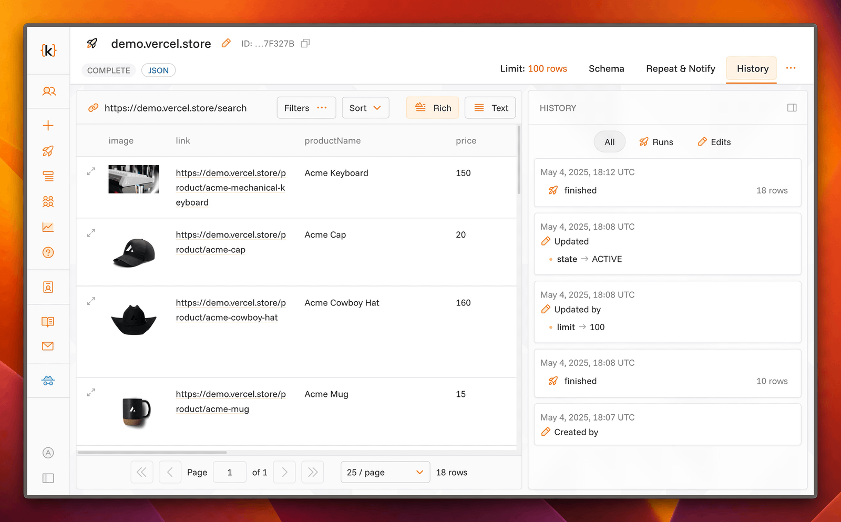
Task: Collapse the History panel using panel icon
Action: point(792,108)
